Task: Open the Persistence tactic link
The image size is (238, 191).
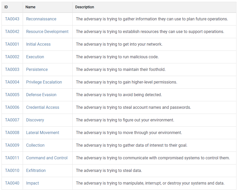Action: (37, 69)
